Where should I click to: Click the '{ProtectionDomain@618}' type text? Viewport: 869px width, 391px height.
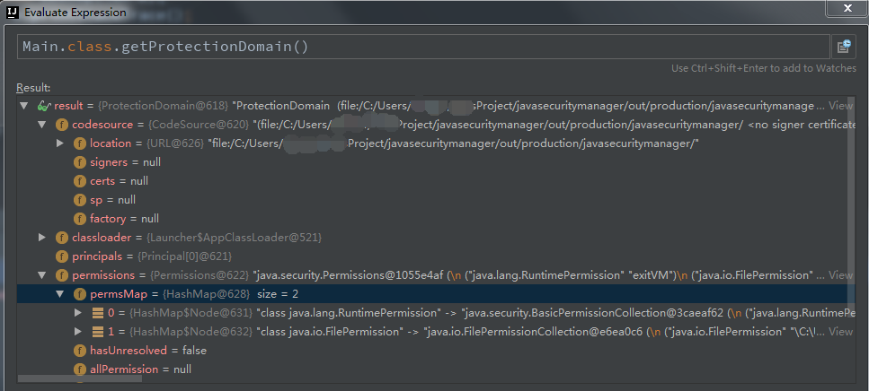pos(164,106)
